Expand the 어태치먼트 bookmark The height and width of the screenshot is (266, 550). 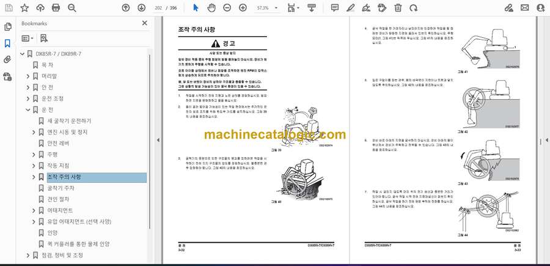tap(34, 210)
